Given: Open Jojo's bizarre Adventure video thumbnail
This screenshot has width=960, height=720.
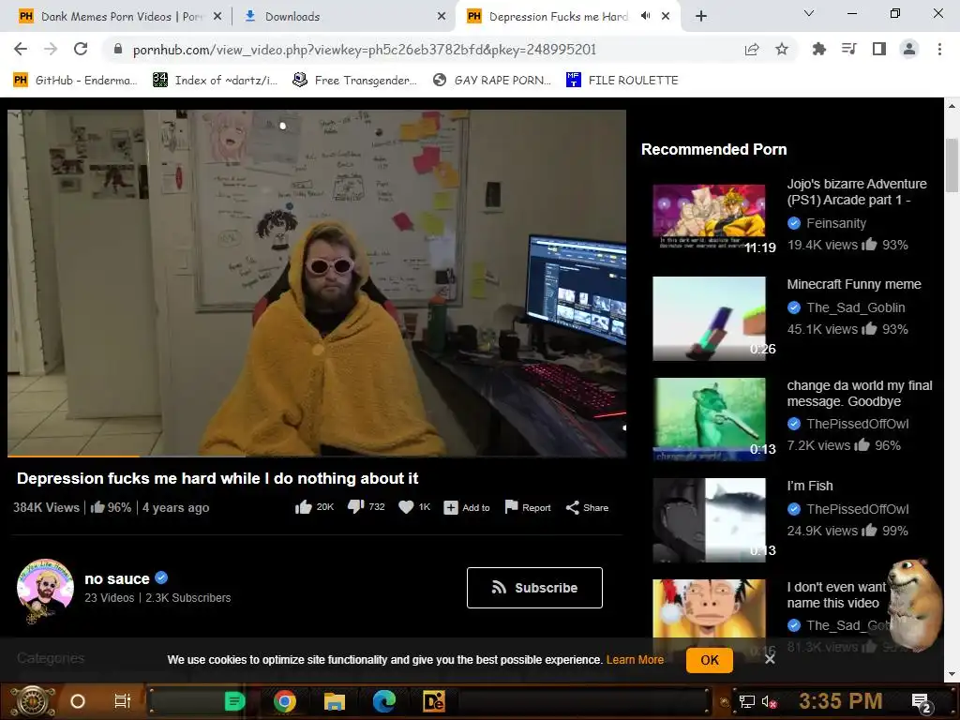Looking at the screenshot, I should click(x=709, y=217).
